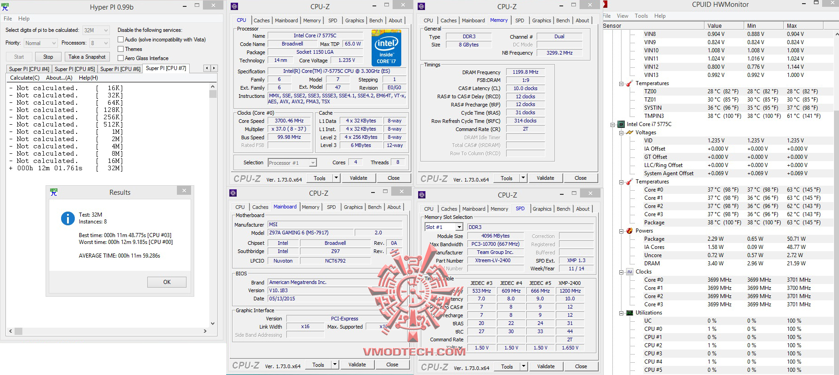Open the Tools menu in HWMonitor
The width and height of the screenshot is (839, 375).
pos(641,16)
